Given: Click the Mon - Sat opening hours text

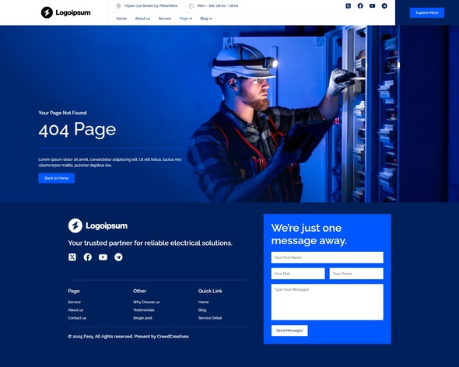Looking at the screenshot, I should [218, 6].
